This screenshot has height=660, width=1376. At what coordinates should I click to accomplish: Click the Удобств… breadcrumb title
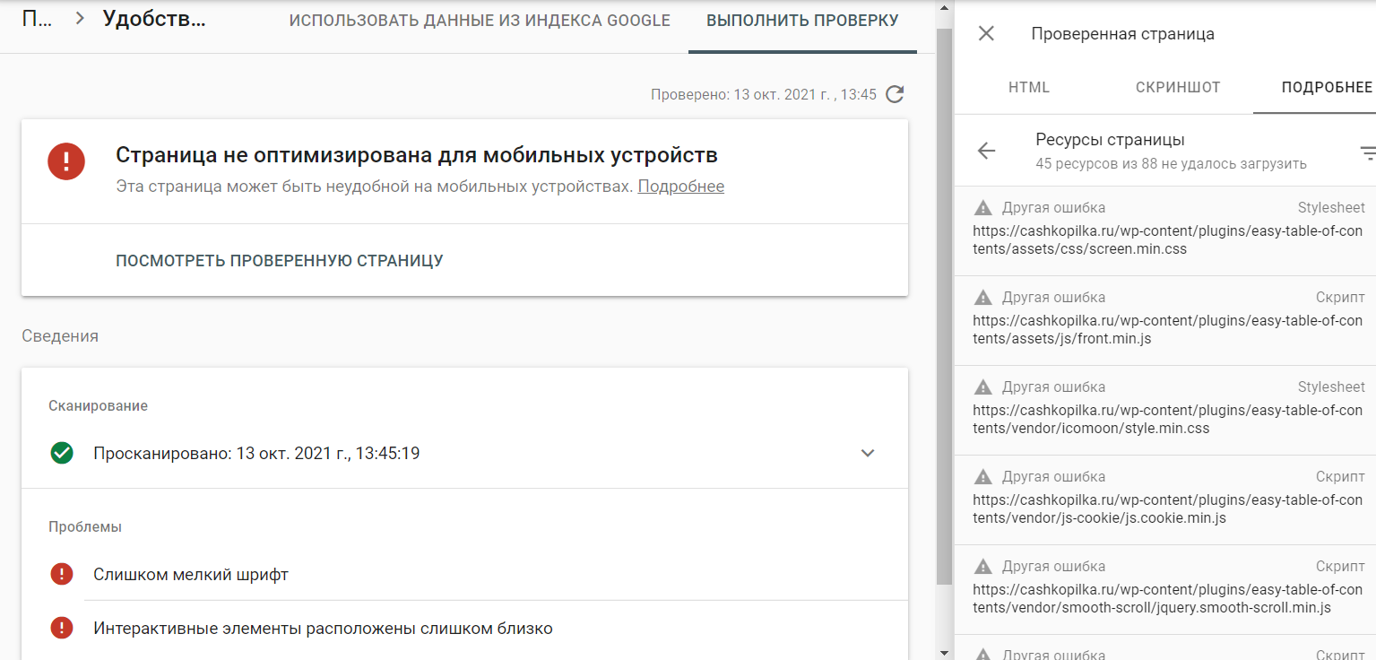pyautogui.click(x=154, y=18)
